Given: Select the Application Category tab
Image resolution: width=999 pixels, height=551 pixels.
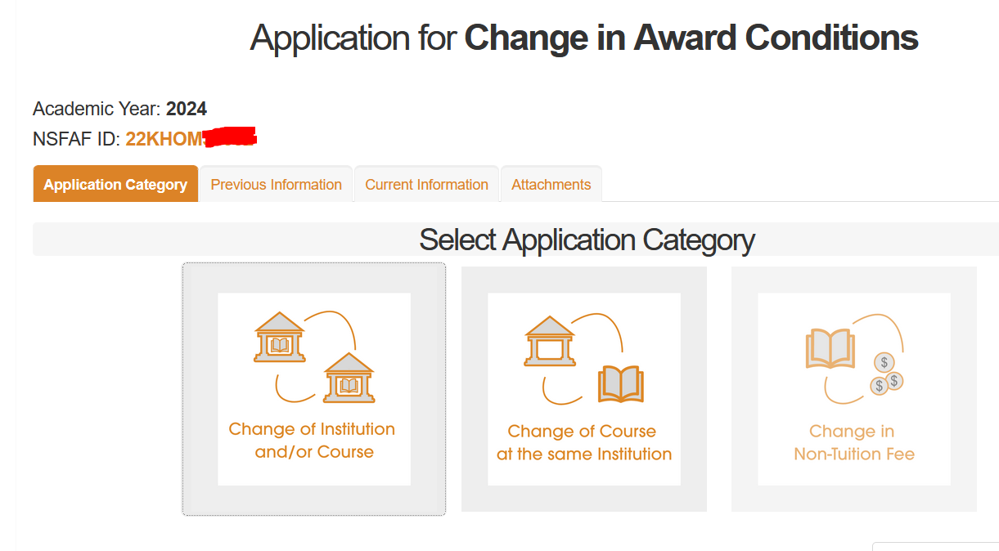Looking at the screenshot, I should coord(115,185).
